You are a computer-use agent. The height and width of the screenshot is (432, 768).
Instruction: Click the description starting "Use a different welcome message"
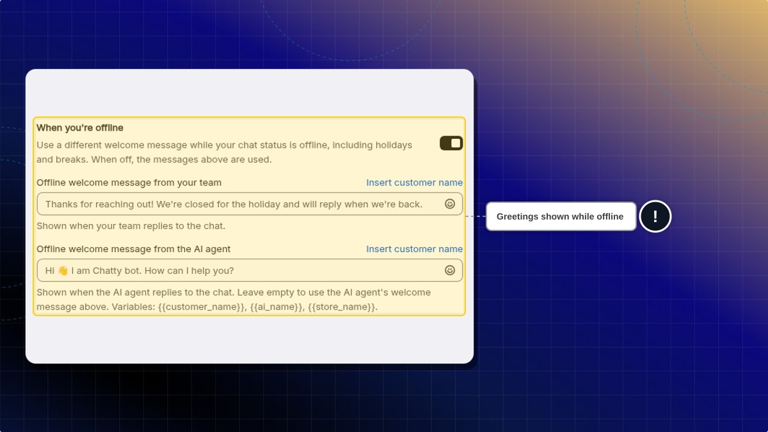225,152
